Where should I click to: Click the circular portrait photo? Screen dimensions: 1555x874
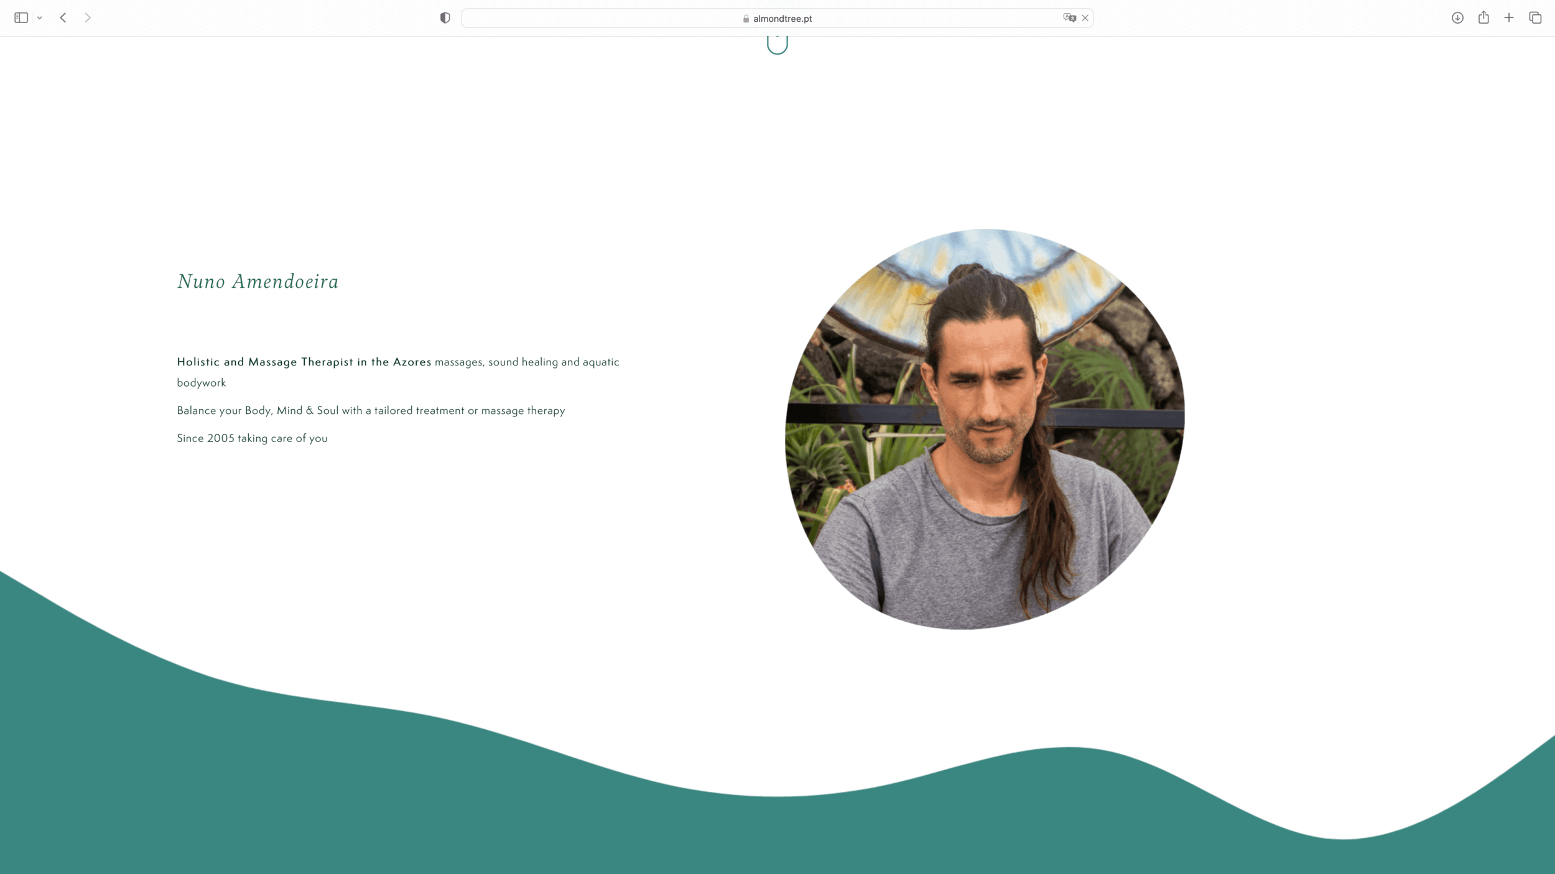point(985,429)
